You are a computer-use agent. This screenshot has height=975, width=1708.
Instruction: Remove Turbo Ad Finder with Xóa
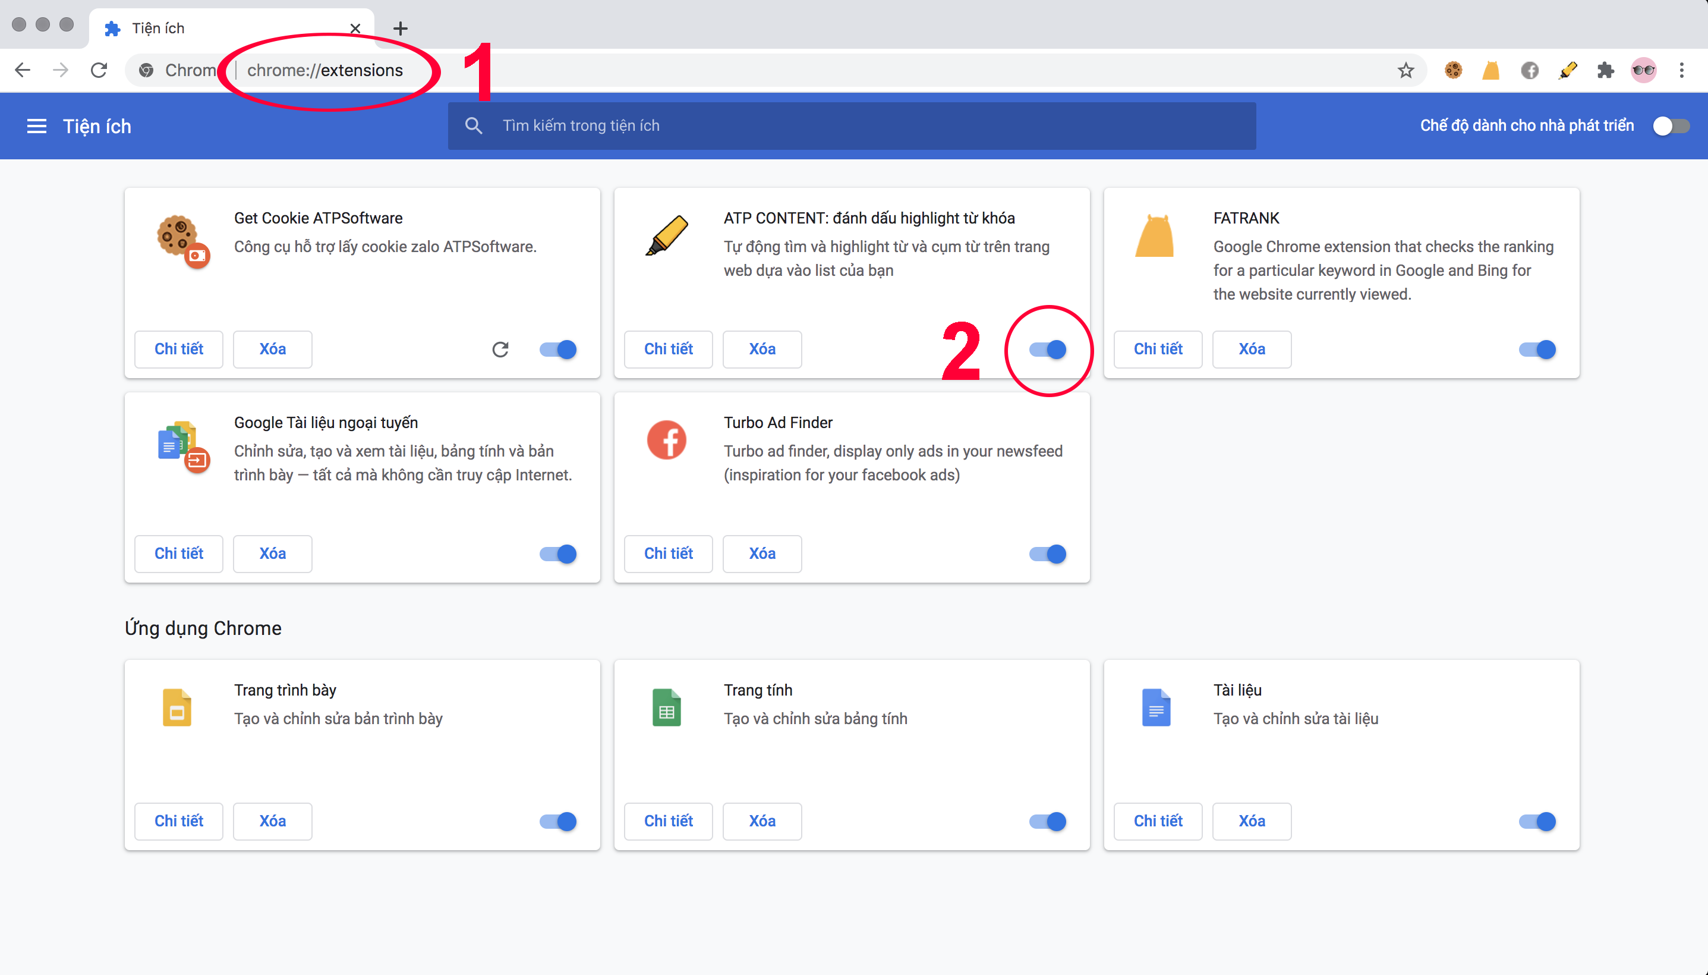coord(762,553)
